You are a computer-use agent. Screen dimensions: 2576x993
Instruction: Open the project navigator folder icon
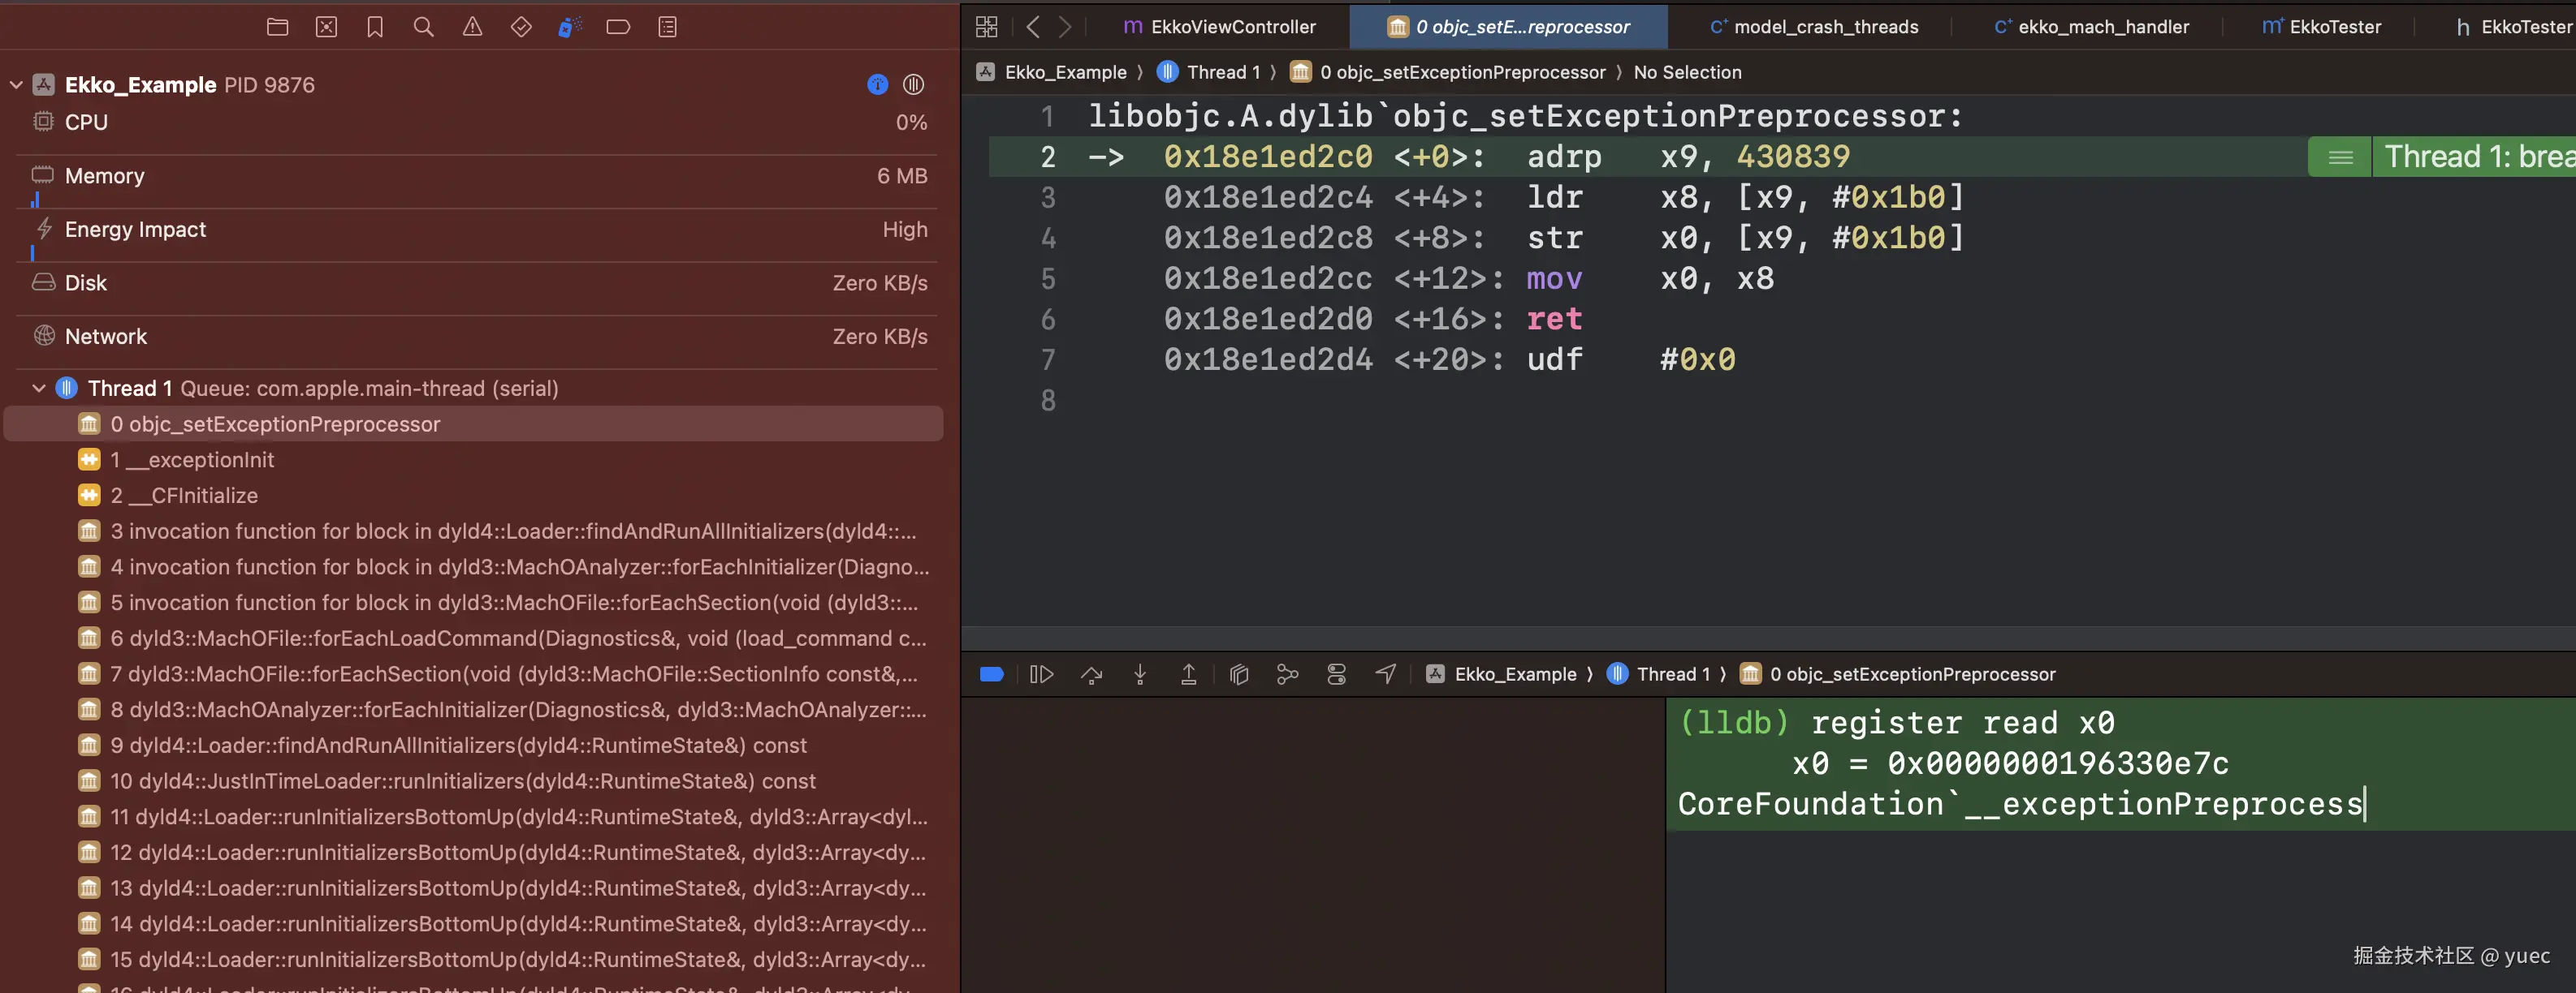click(x=277, y=27)
